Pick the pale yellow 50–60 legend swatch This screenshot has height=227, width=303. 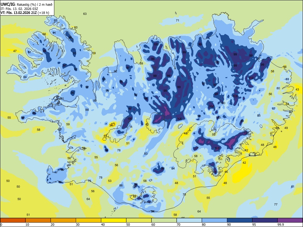click(139, 220)
